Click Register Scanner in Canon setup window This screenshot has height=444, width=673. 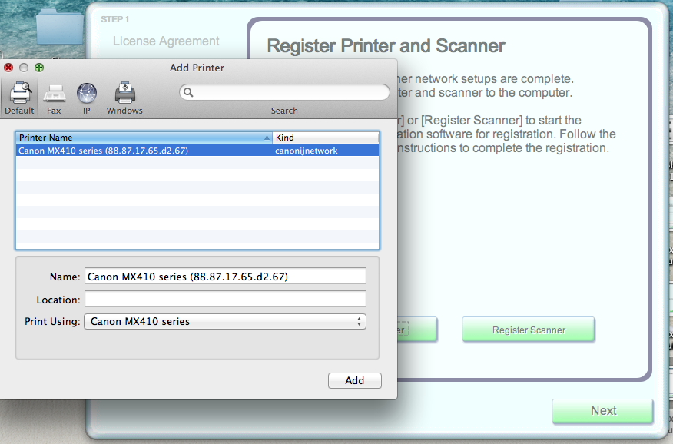click(x=529, y=330)
